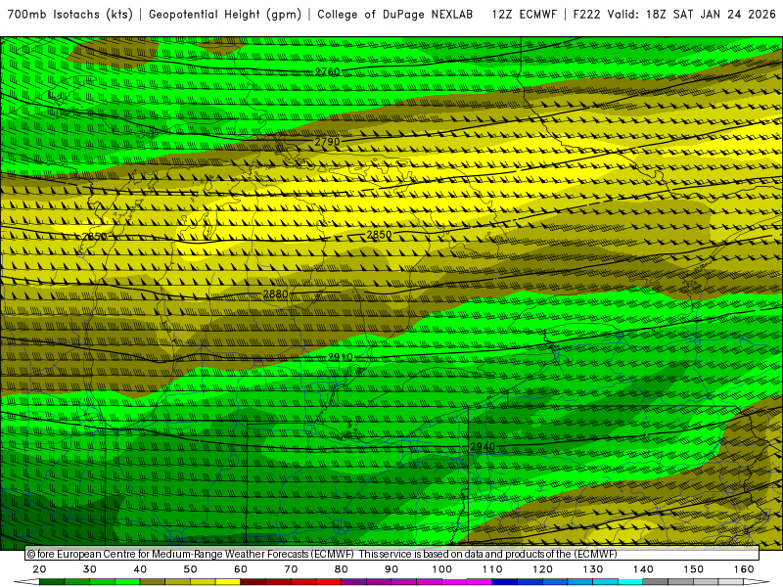This screenshot has height=587, width=783.
Task: Click the 140 label on the color scale
Action: tap(643, 569)
